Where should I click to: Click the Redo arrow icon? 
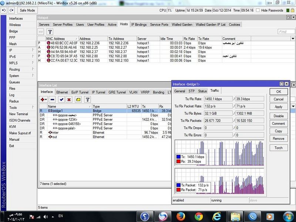point(11,10)
